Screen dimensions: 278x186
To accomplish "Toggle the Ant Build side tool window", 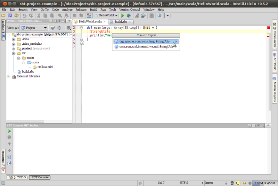I will tap(275, 61).
